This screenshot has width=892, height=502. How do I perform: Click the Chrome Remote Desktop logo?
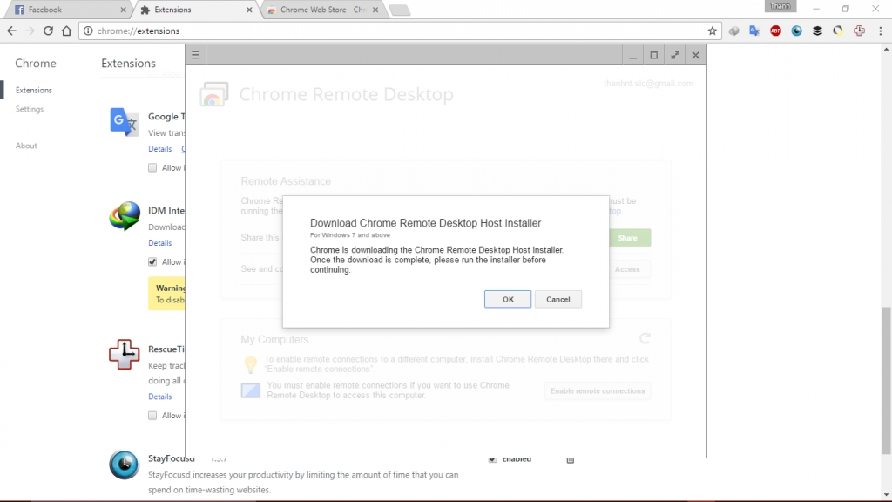(214, 94)
